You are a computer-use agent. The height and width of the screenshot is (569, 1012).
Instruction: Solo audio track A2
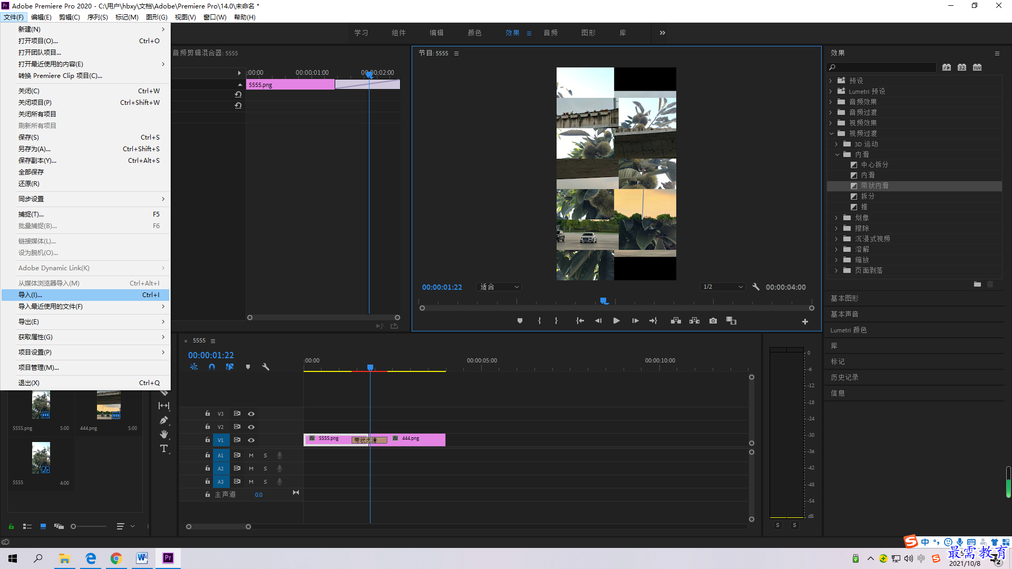pos(265,468)
